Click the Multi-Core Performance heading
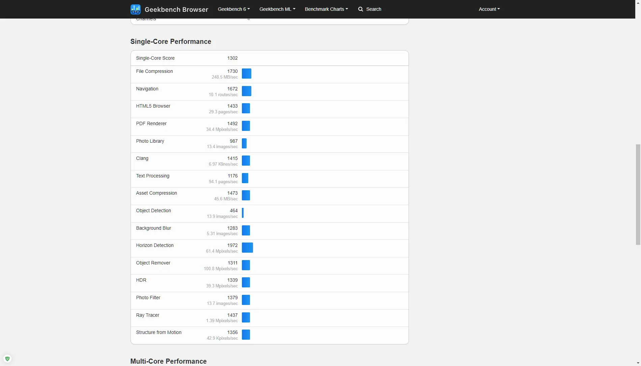This screenshot has height=366, width=641. click(168, 361)
